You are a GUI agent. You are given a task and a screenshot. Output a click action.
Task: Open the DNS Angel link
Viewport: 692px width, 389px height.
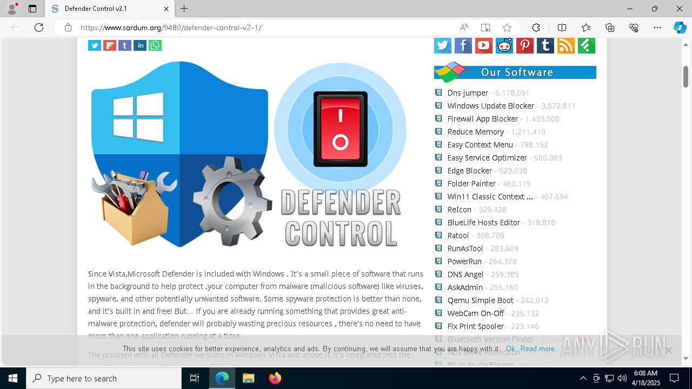[x=465, y=274]
